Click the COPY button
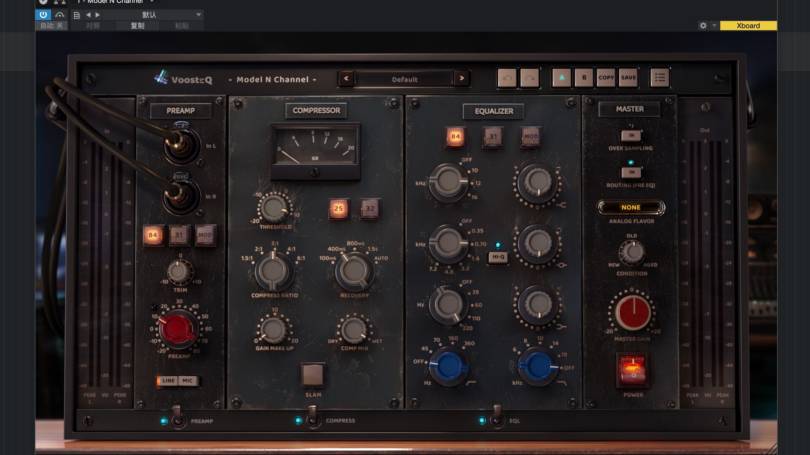 606,78
